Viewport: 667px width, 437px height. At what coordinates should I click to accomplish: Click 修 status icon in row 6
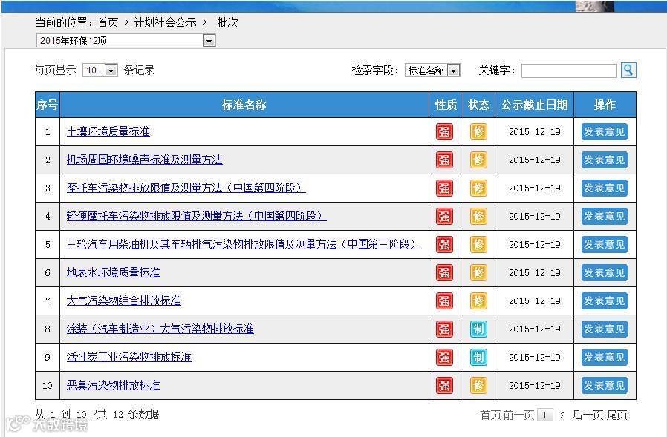coord(478,272)
